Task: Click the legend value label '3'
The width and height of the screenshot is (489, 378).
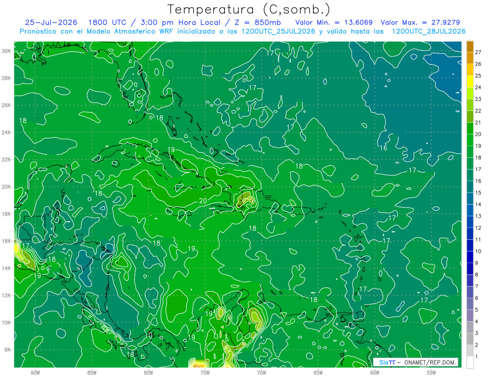Action: pos(477,333)
